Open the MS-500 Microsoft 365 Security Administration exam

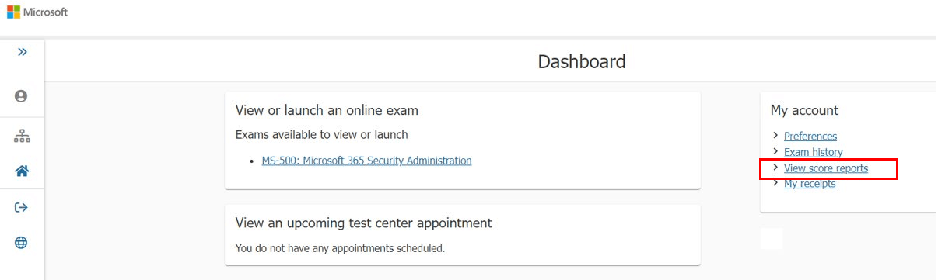(366, 161)
